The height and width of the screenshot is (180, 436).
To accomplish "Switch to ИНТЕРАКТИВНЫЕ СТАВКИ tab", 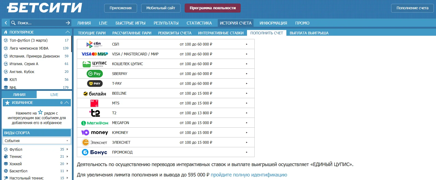I will click(x=221, y=33).
